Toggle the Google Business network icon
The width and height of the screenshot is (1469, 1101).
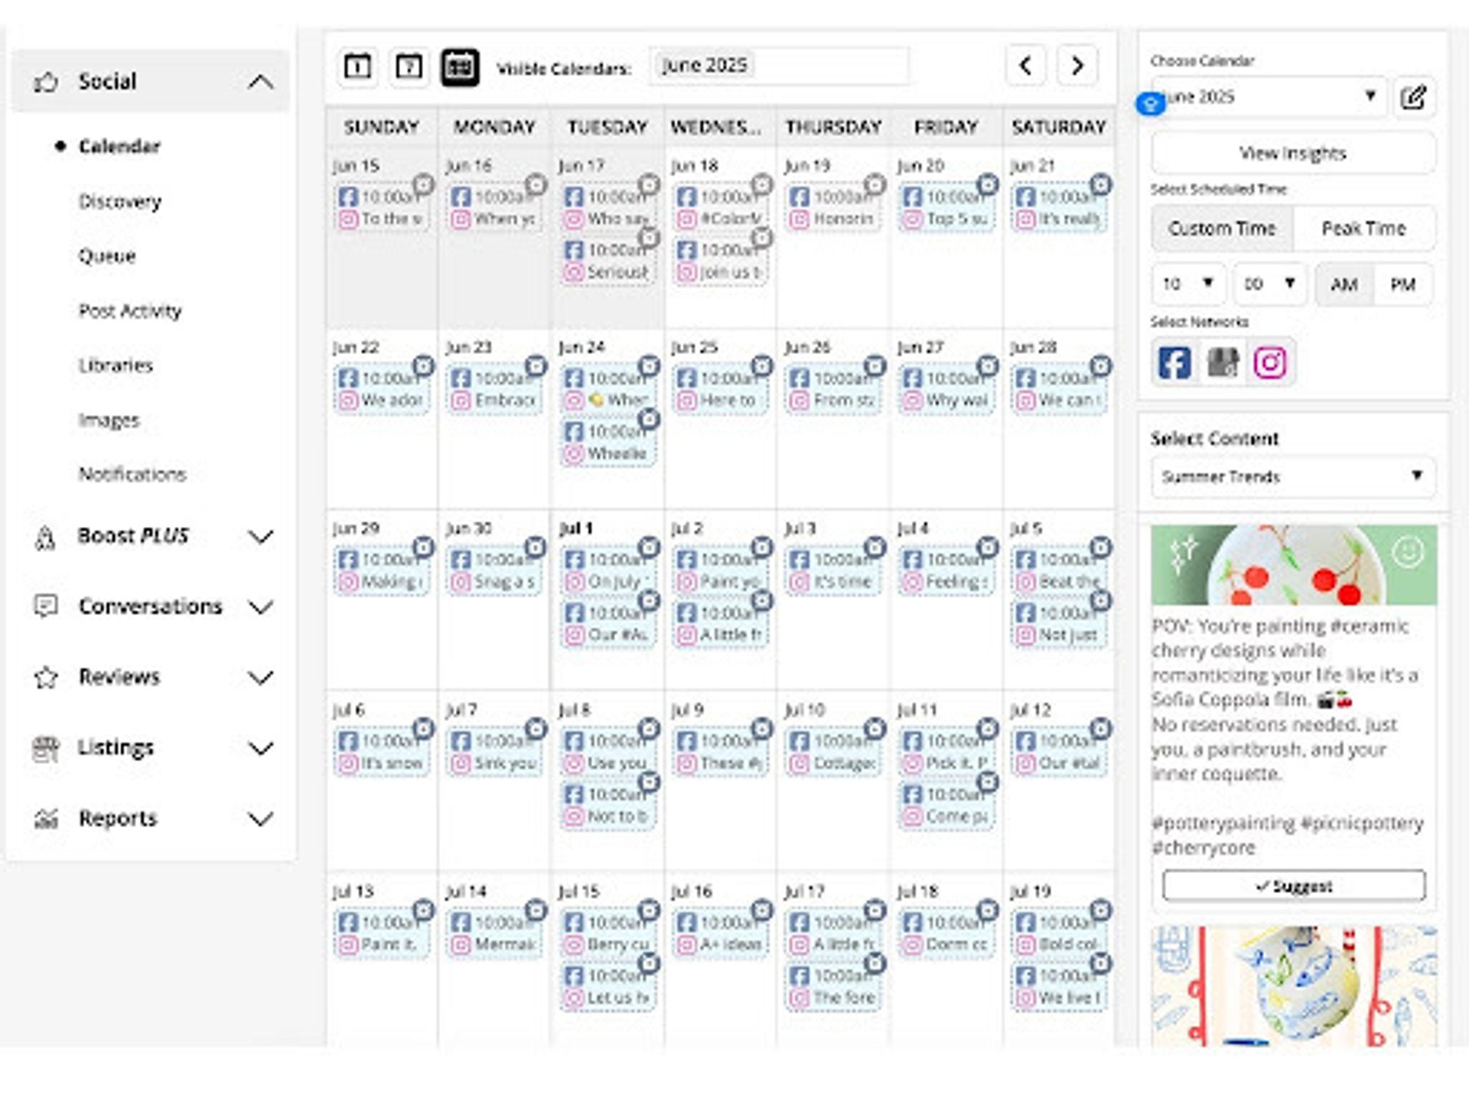point(1223,362)
